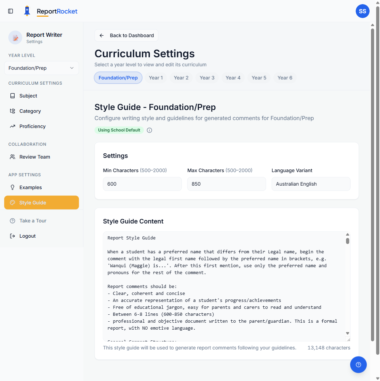
Task: Click Back to Dashboard
Action: click(x=126, y=35)
